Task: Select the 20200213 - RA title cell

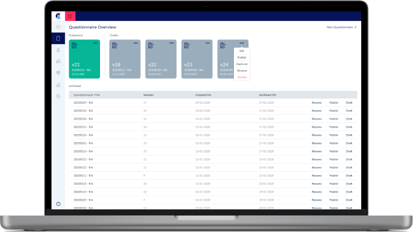Action: click(x=83, y=151)
